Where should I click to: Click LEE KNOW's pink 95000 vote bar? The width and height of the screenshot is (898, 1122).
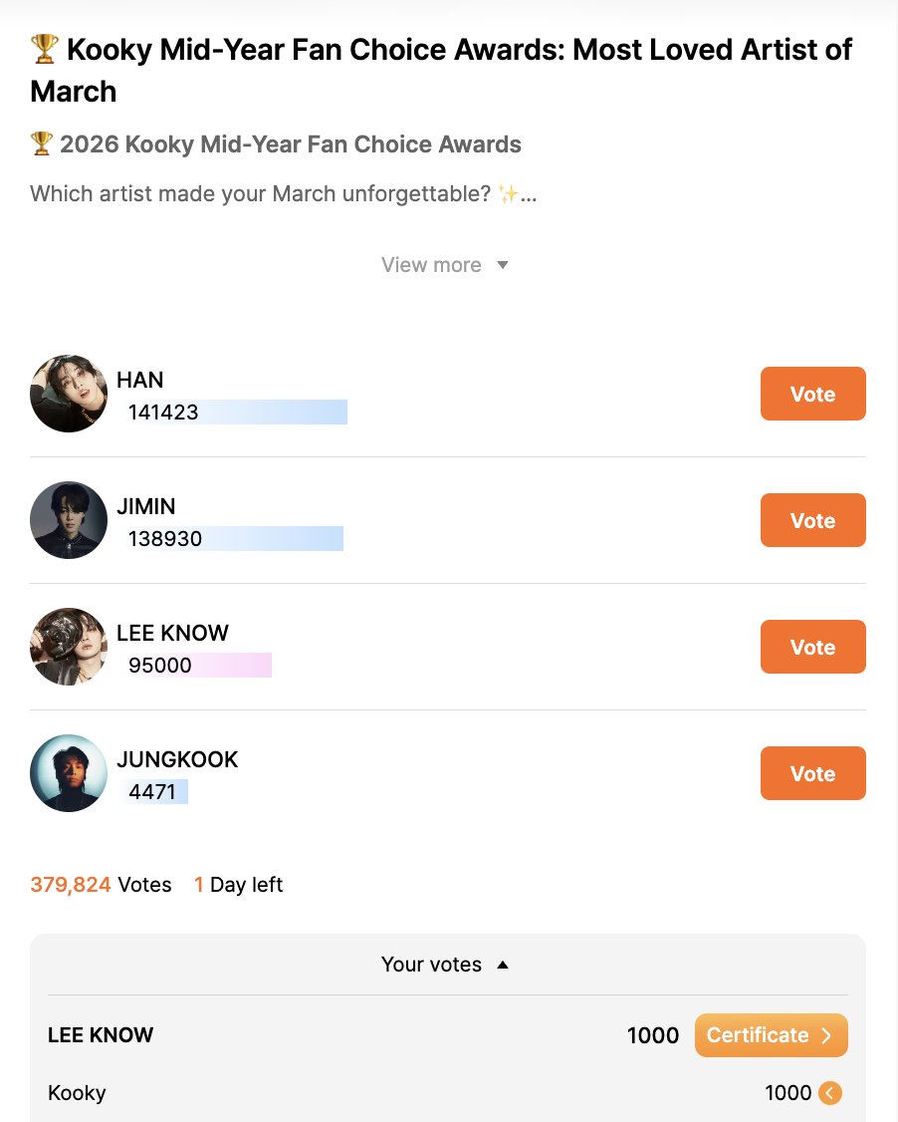[x=196, y=665]
